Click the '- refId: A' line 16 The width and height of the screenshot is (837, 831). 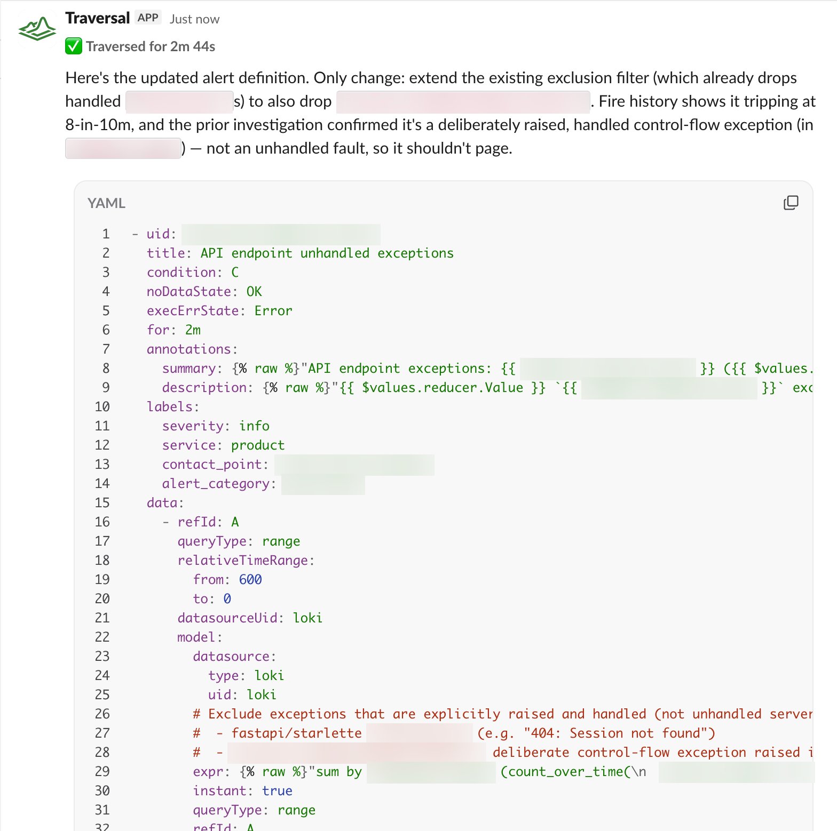pyautogui.click(x=201, y=522)
